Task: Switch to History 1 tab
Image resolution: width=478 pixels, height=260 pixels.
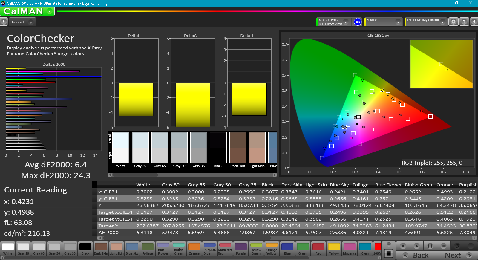Action: coord(17,22)
